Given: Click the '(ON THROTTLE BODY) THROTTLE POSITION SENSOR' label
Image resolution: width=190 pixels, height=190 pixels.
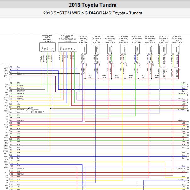Looking at the screenshot, I should coord(67,38).
